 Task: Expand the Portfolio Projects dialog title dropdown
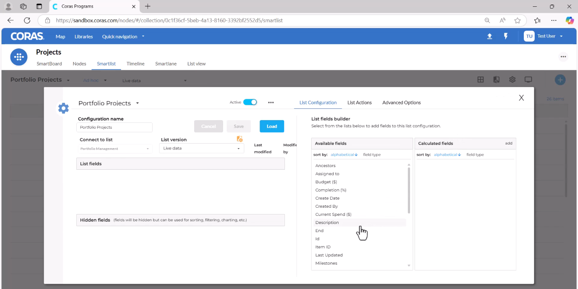pyautogui.click(x=137, y=103)
